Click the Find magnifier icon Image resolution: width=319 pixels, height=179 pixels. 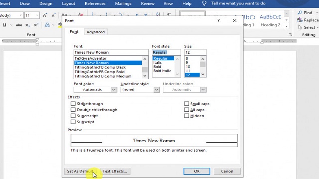(x=300, y=13)
